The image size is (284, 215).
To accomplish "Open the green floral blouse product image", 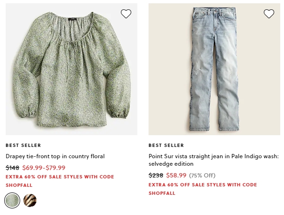I will click(x=71, y=69).
